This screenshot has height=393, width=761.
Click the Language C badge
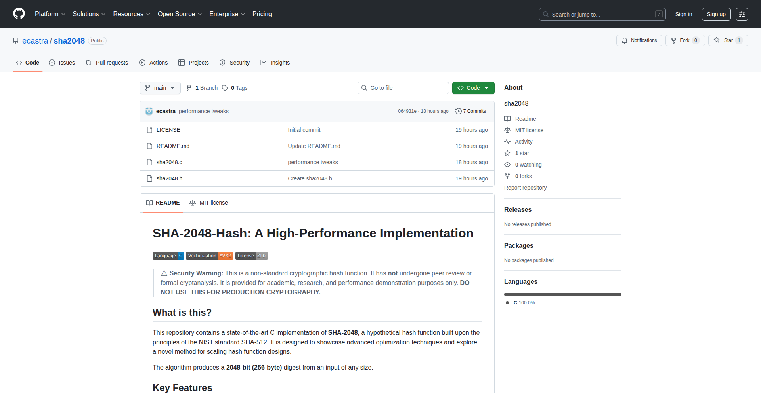coord(168,256)
